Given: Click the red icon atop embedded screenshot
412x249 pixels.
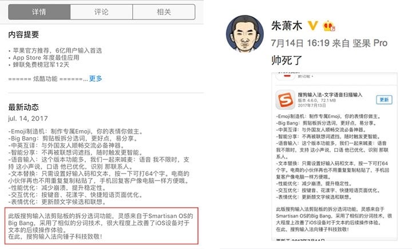Looking at the screenshot, I should (x=287, y=76).
